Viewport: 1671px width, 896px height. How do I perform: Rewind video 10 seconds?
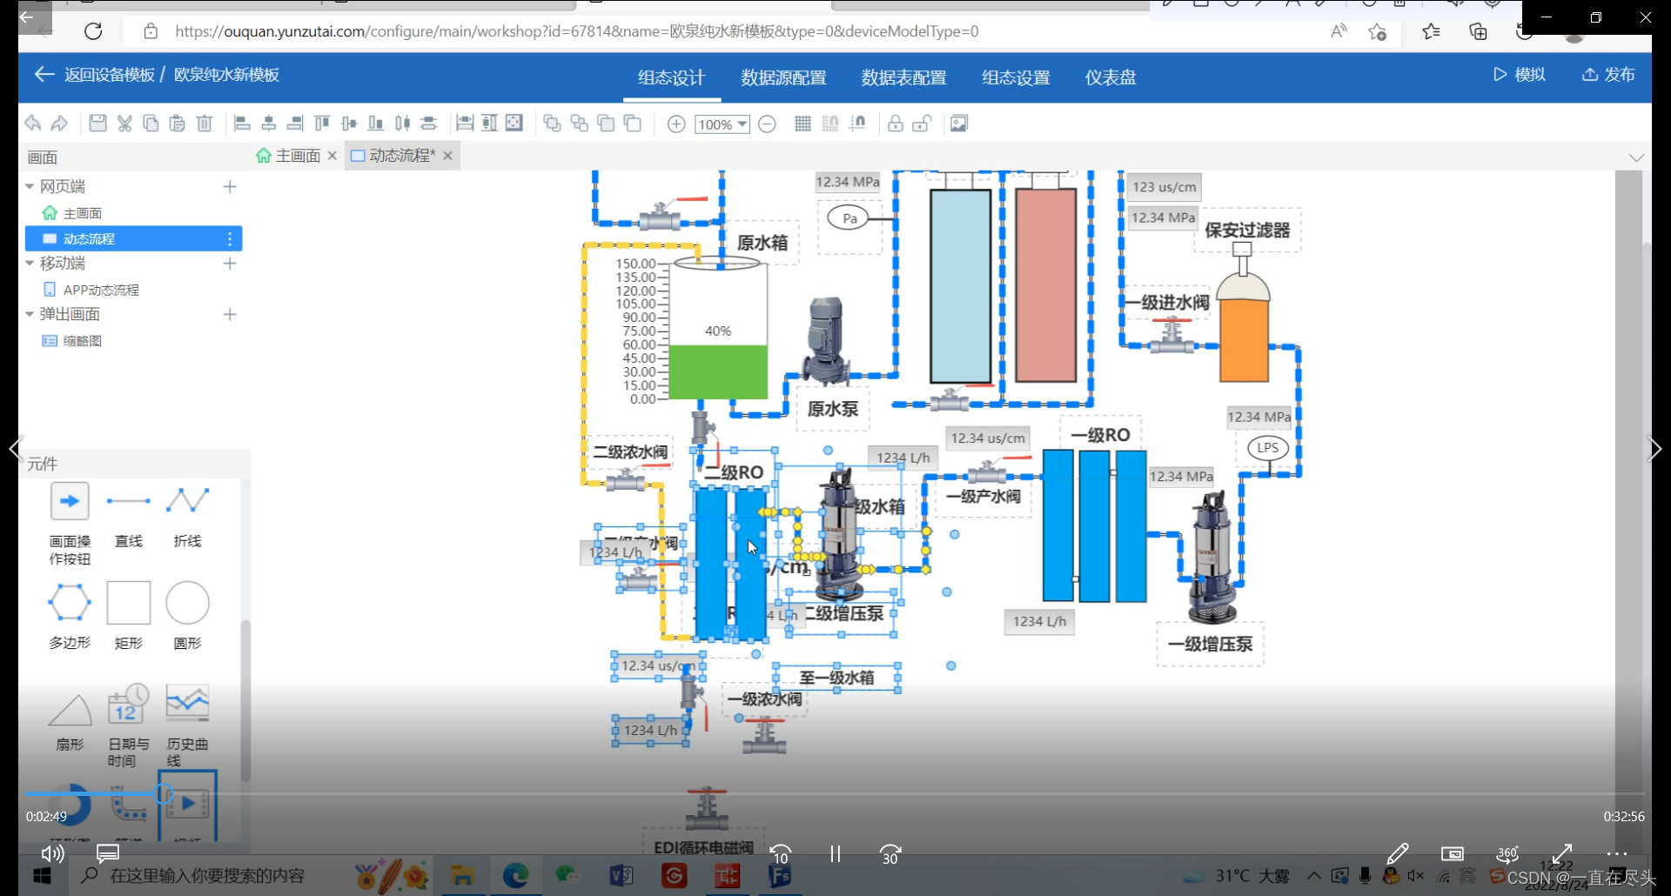781,854
